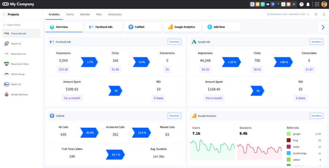Open the teal window app shortcut
This screenshot has height=168, width=329.
[263, 4]
